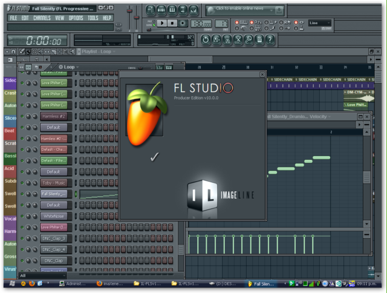Open the EDIT menu
The width and height of the screenshot is (387, 293).
(x=25, y=18)
